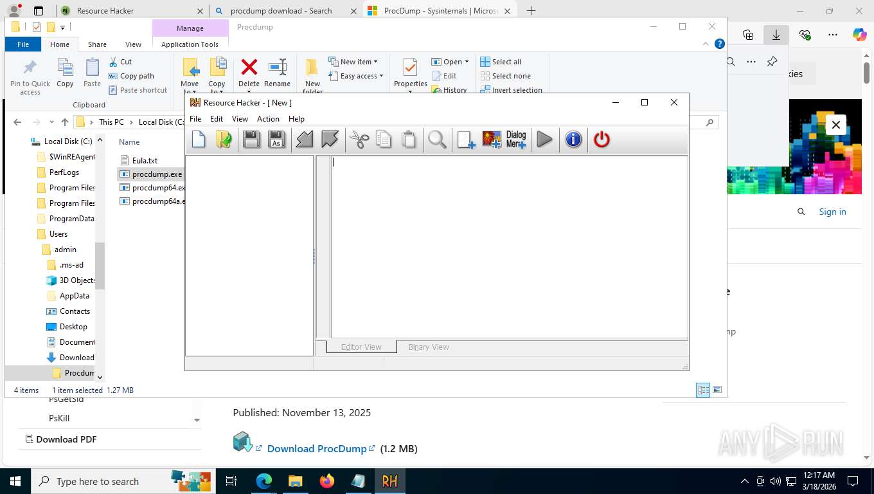Click the Copy button in Explorer Clipboard group
The image size is (874, 494).
[x=65, y=73]
